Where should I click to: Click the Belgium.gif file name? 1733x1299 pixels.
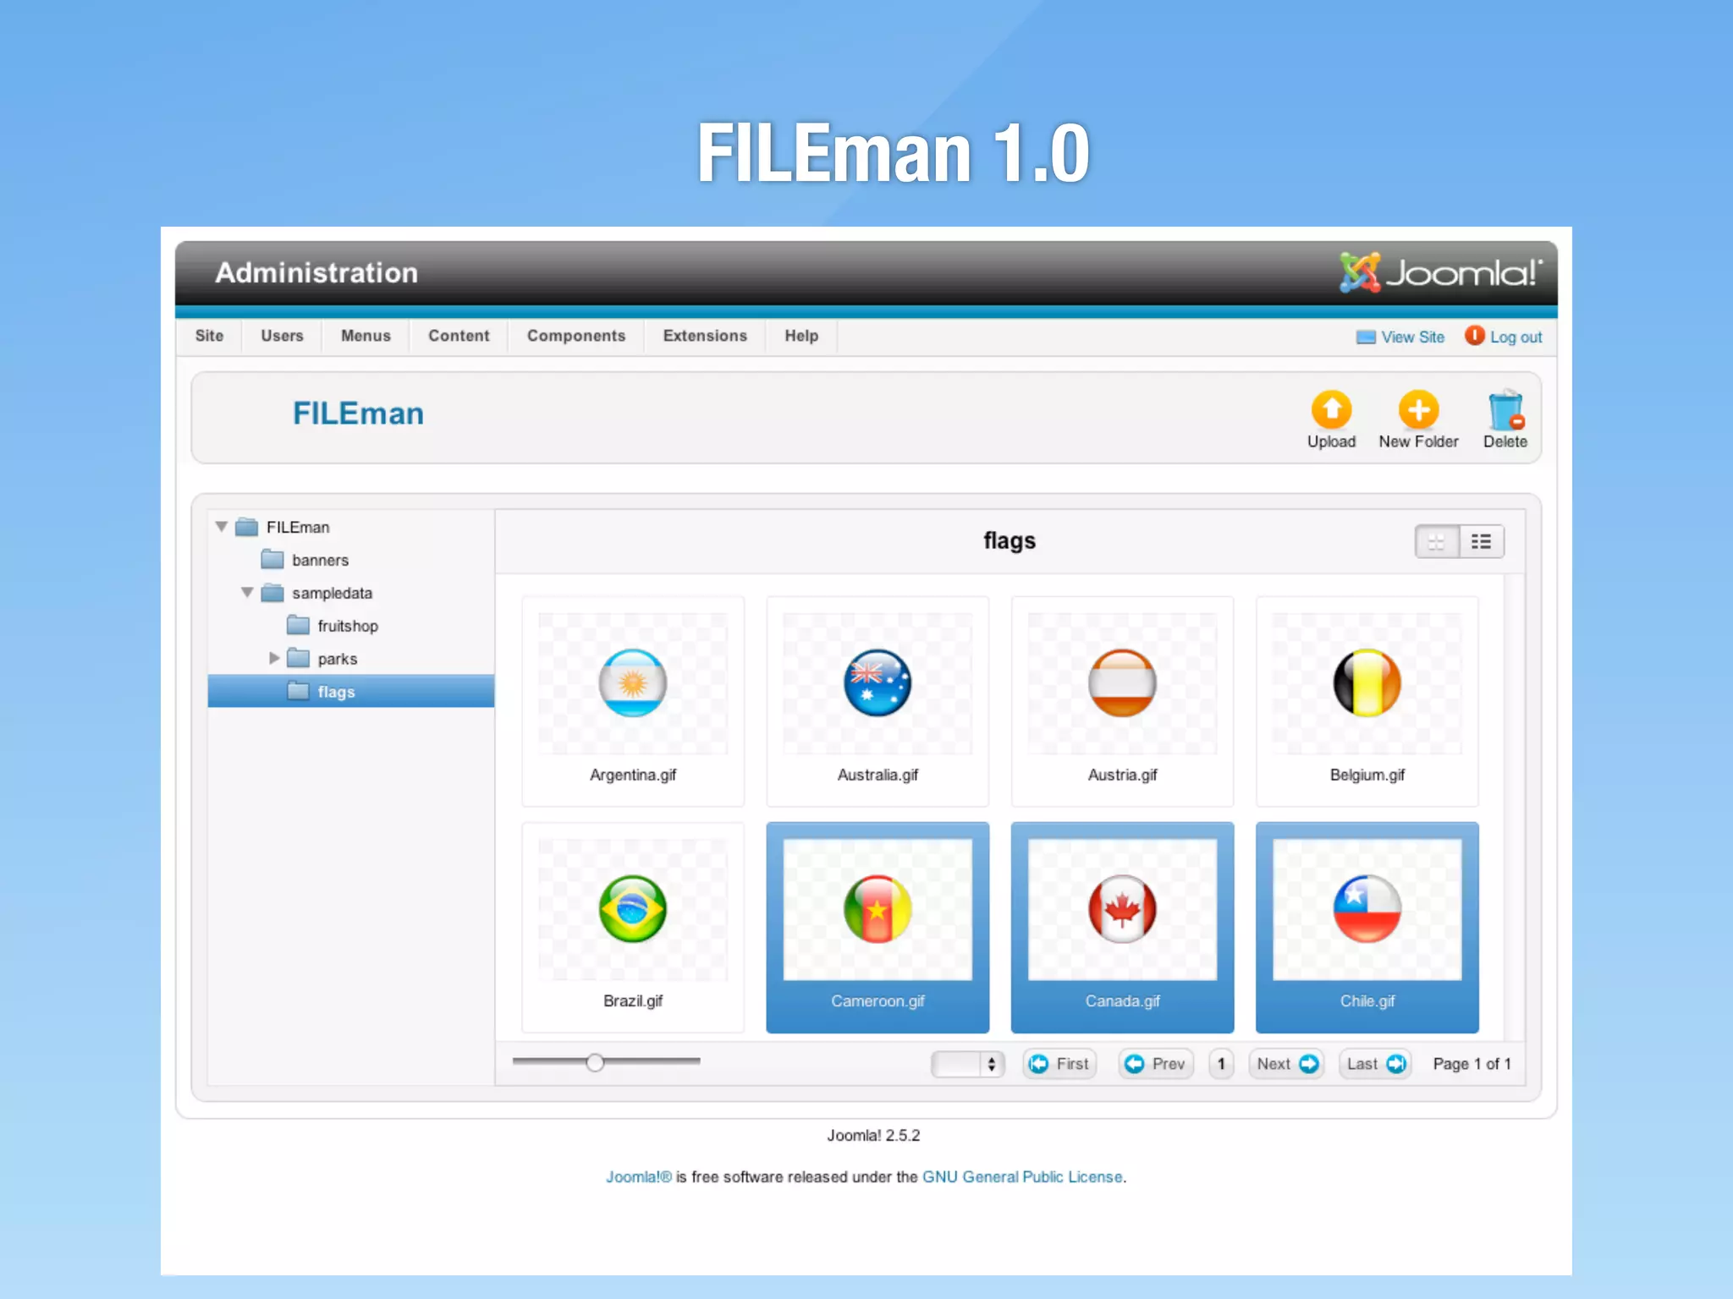tap(1367, 775)
